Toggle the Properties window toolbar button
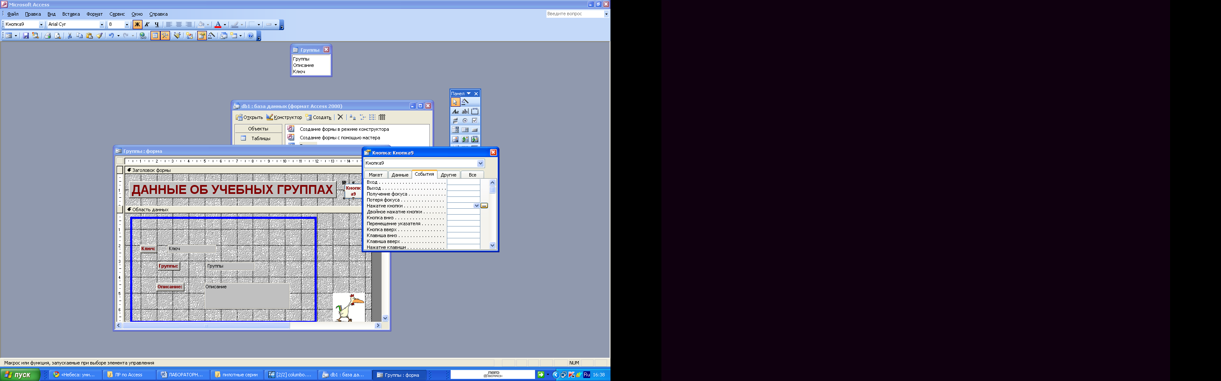 click(x=201, y=36)
